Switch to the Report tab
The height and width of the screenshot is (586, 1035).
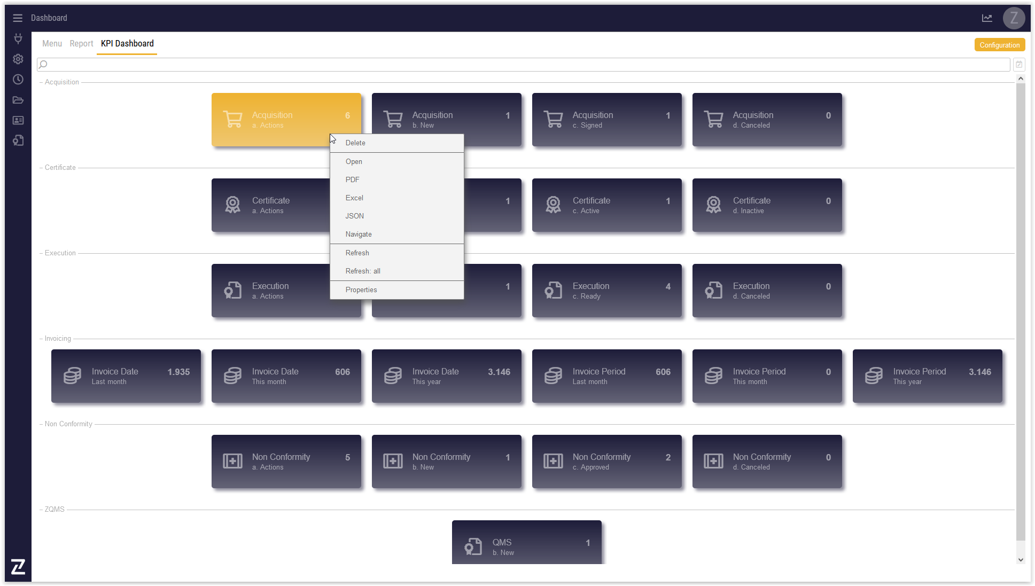coord(81,44)
